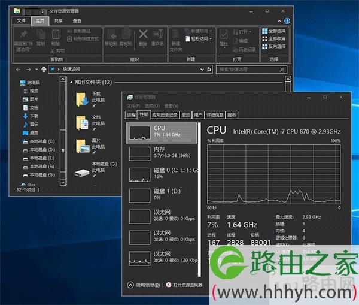Open the Open (打开) dropdown in ribbon

coord(242,32)
